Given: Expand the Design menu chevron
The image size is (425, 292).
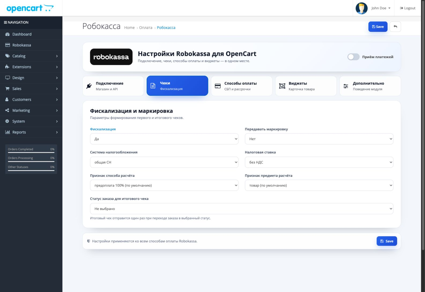Looking at the screenshot, I should (57, 78).
